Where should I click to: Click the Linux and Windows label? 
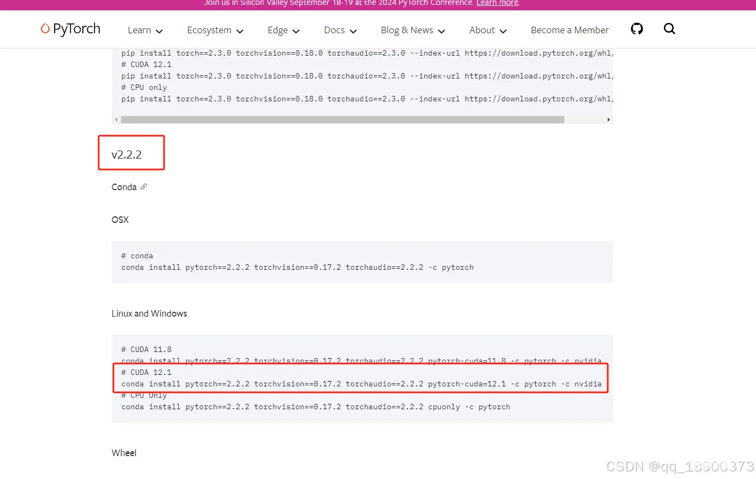coord(149,313)
